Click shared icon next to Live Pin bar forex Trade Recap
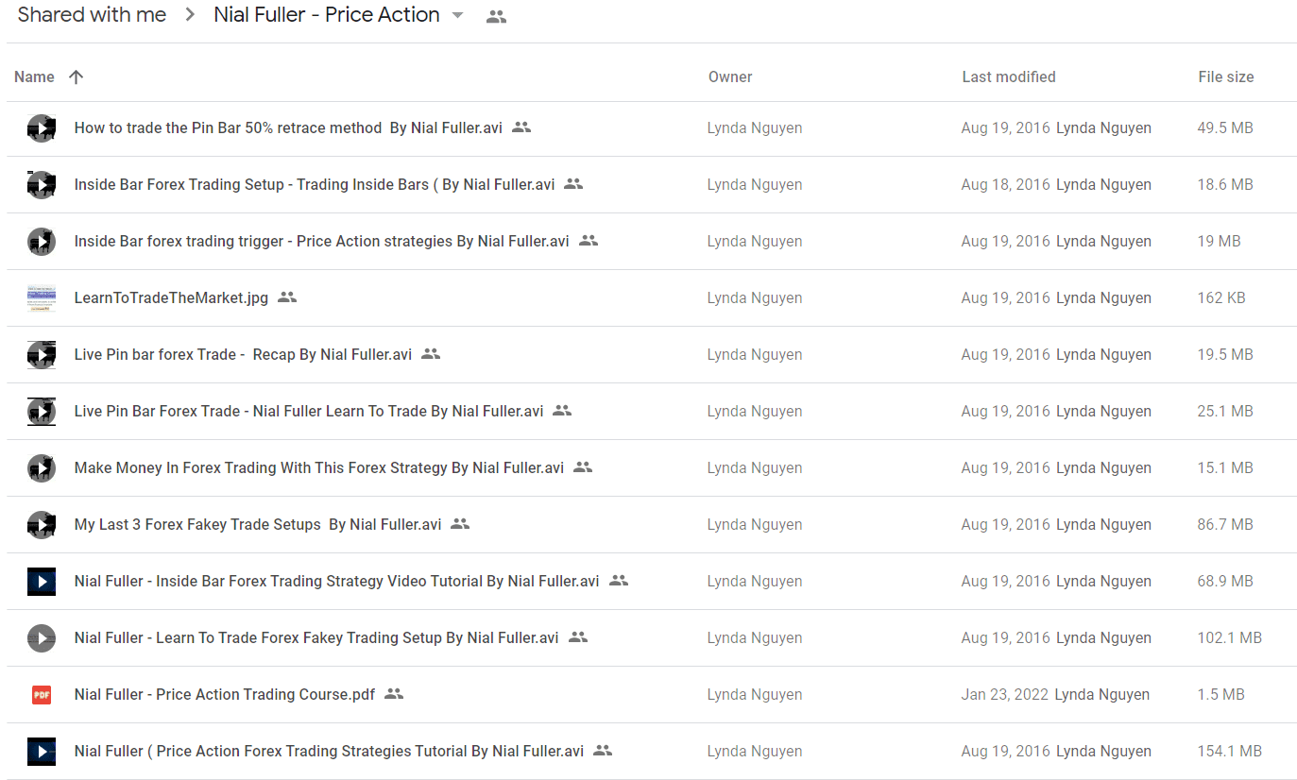The height and width of the screenshot is (780, 1297). [x=431, y=354]
